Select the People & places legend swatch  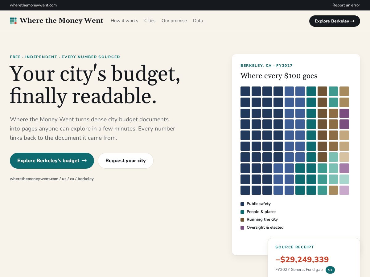[242, 212]
